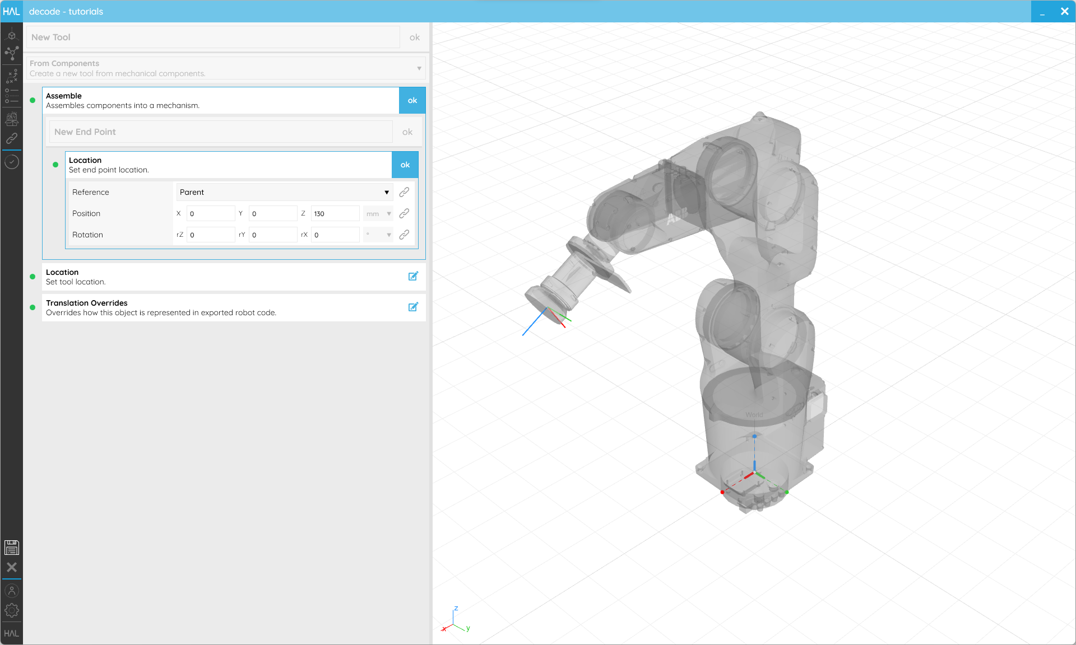Click the XYZ axis gizmo in viewport
Image resolution: width=1076 pixels, height=645 pixels.
(456, 620)
